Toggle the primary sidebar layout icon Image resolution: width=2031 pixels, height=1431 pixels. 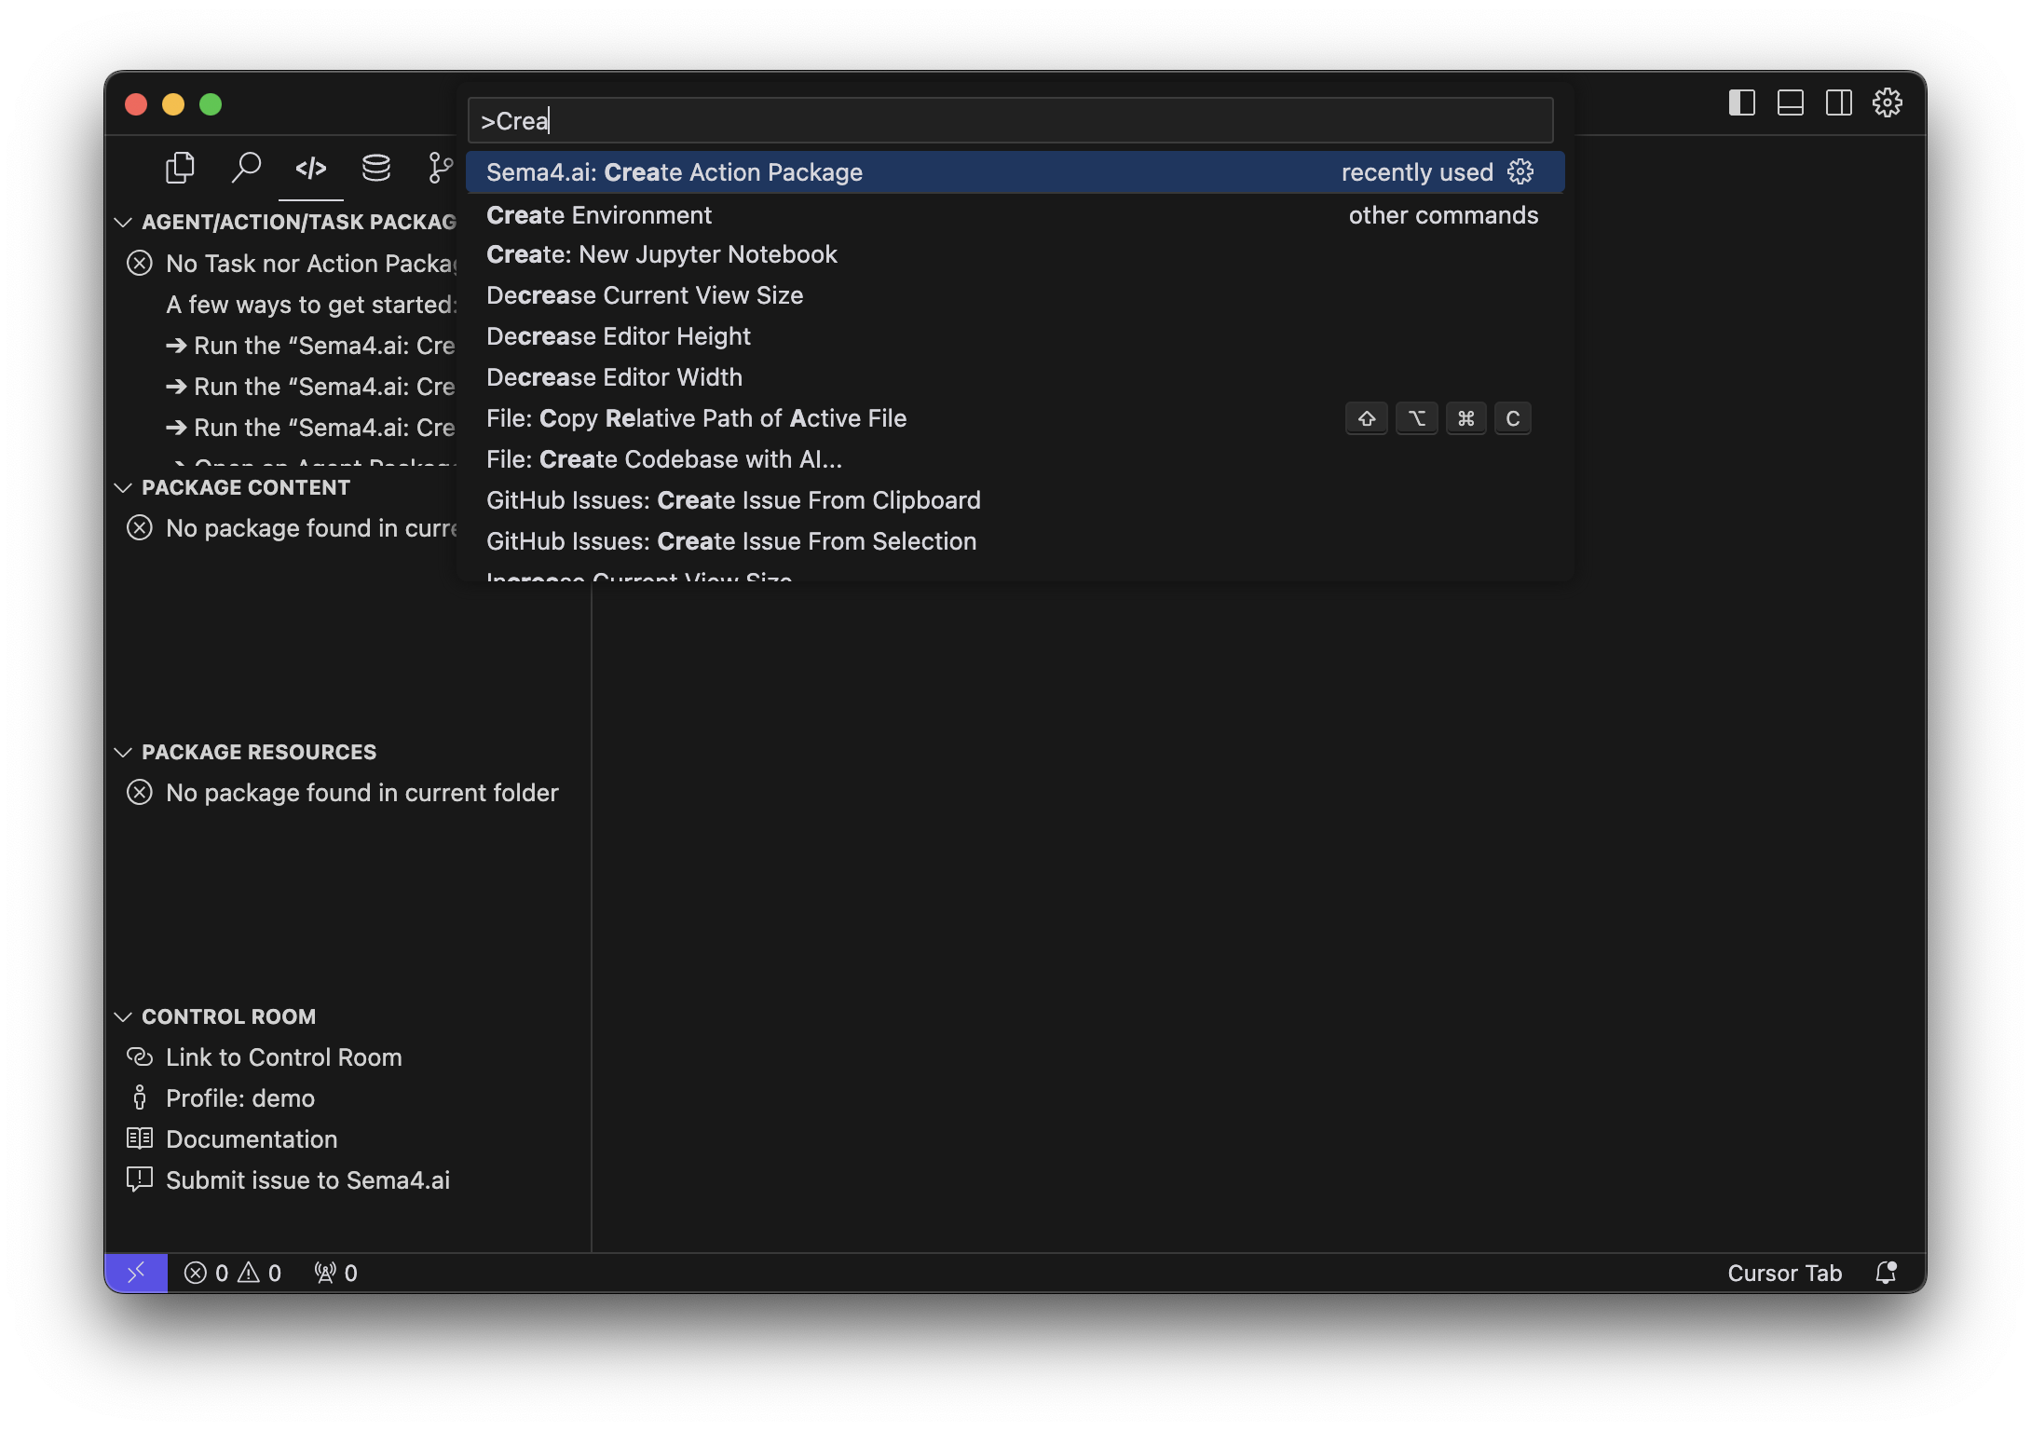click(1742, 102)
